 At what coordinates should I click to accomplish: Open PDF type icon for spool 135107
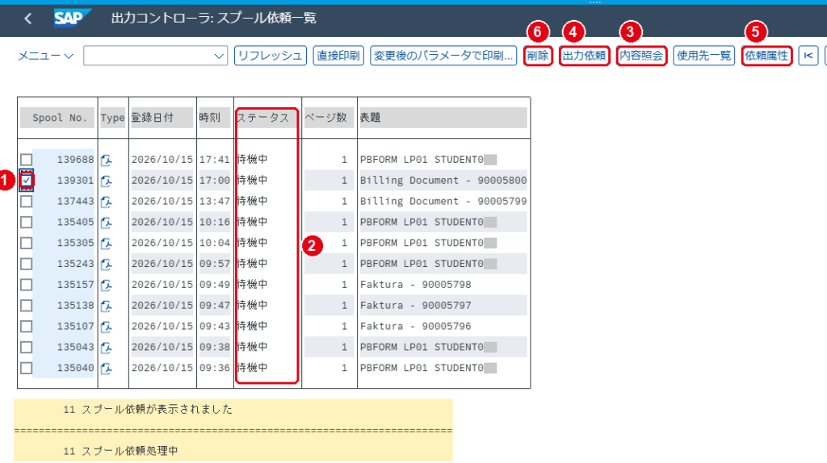(107, 327)
